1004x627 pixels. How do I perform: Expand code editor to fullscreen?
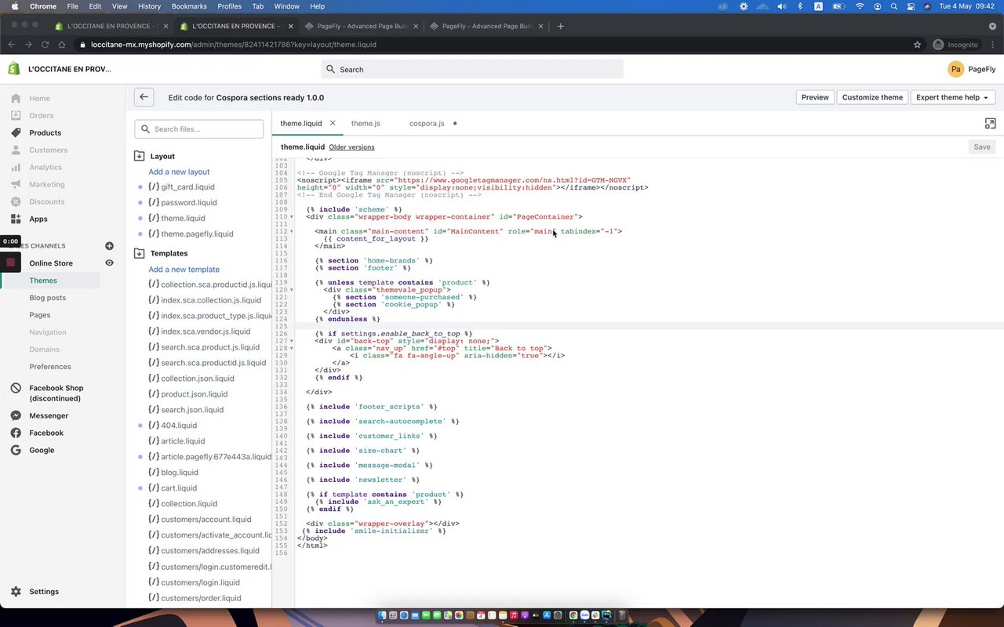pyautogui.click(x=990, y=123)
